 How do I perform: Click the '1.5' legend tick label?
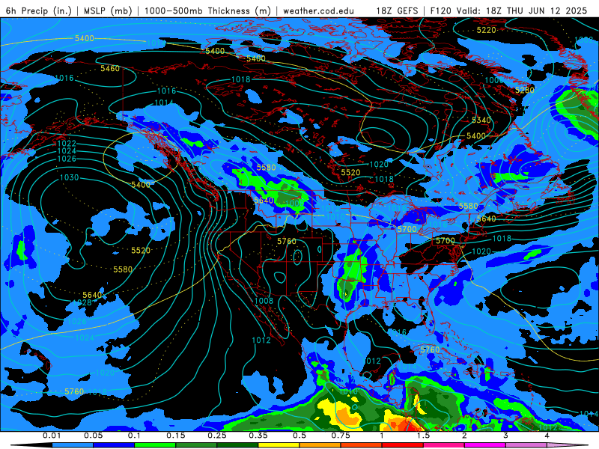[423, 436]
